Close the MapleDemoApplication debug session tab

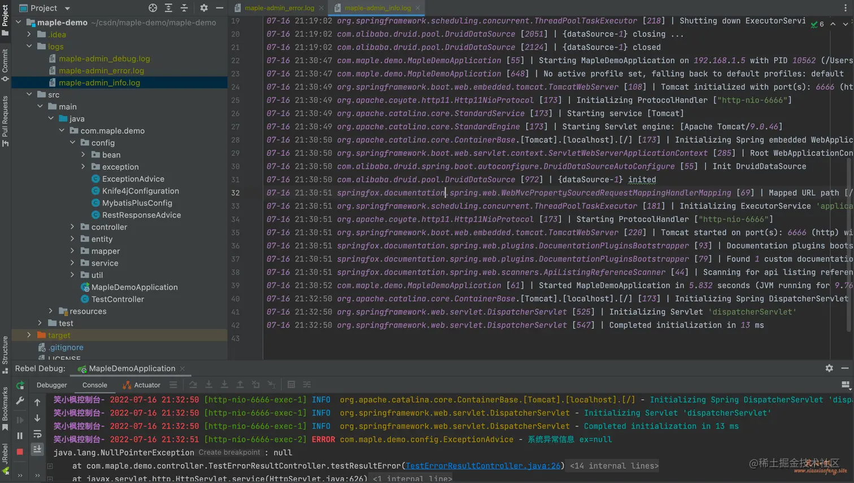[x=182, y=368]
